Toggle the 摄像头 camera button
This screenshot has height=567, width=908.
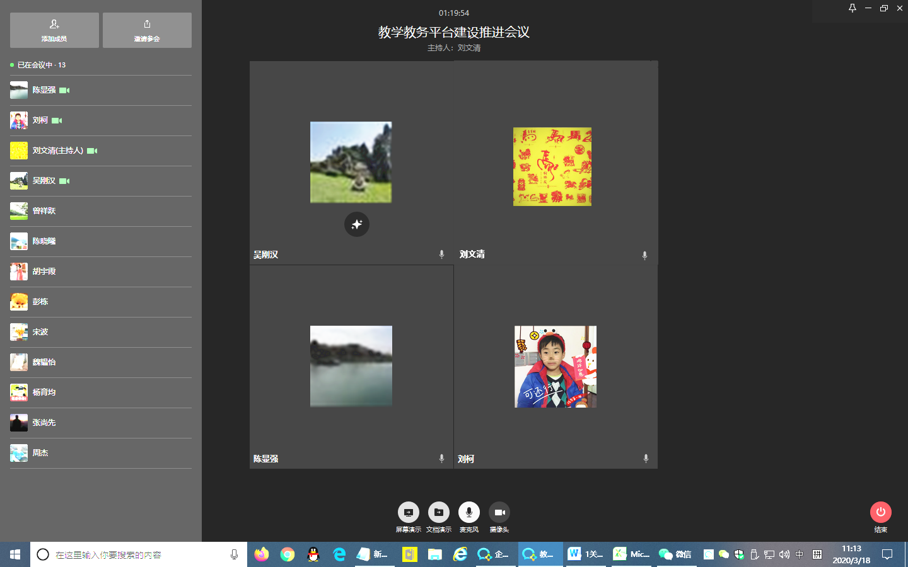coord(499,512)
